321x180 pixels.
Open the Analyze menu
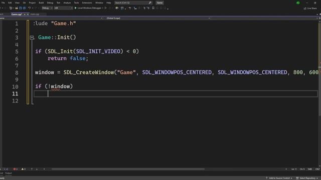click(67, 3)
